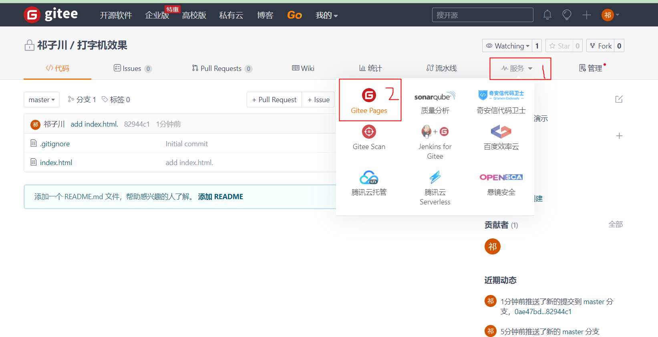Click the + Issue button
The width and height of the screenshot is (658, 337).
coord(318,99)
